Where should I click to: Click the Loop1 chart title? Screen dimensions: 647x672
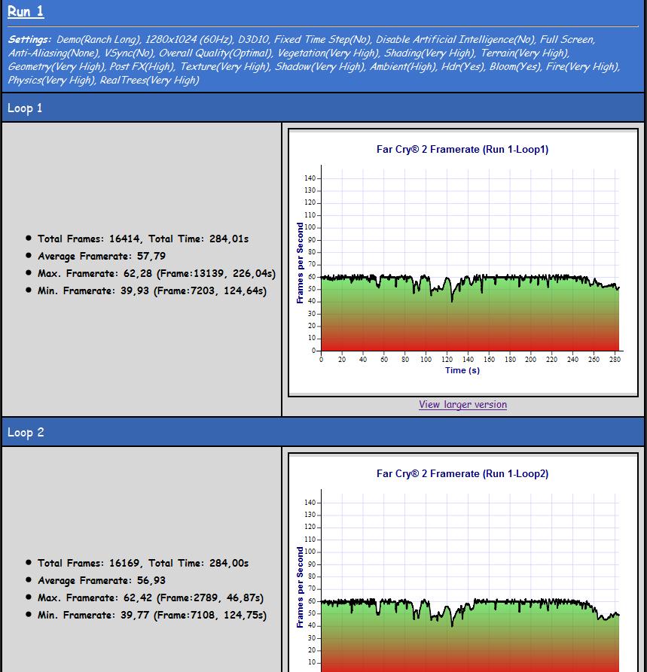[462, 149]
